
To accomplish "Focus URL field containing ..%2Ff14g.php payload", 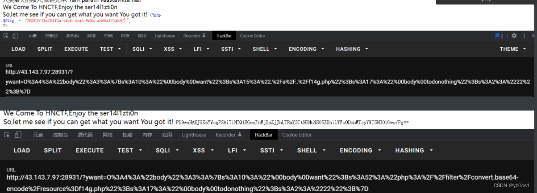I will click(268, 82).
